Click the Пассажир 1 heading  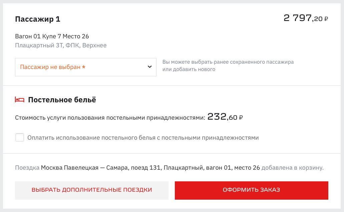(37, 19)
